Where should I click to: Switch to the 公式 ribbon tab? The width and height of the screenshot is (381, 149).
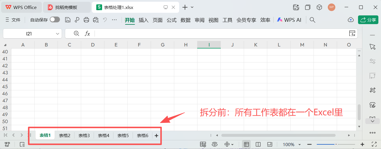pos(172,20)
